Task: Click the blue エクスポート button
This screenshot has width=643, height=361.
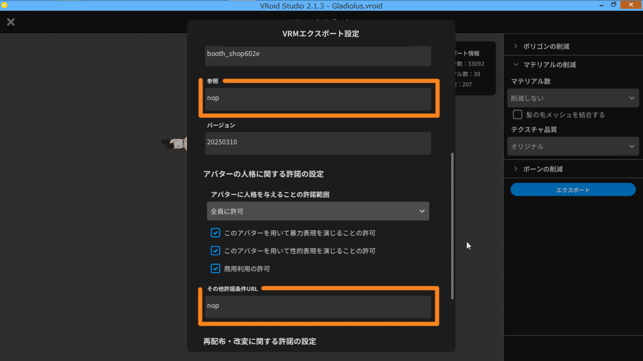Action: [573, 189]
